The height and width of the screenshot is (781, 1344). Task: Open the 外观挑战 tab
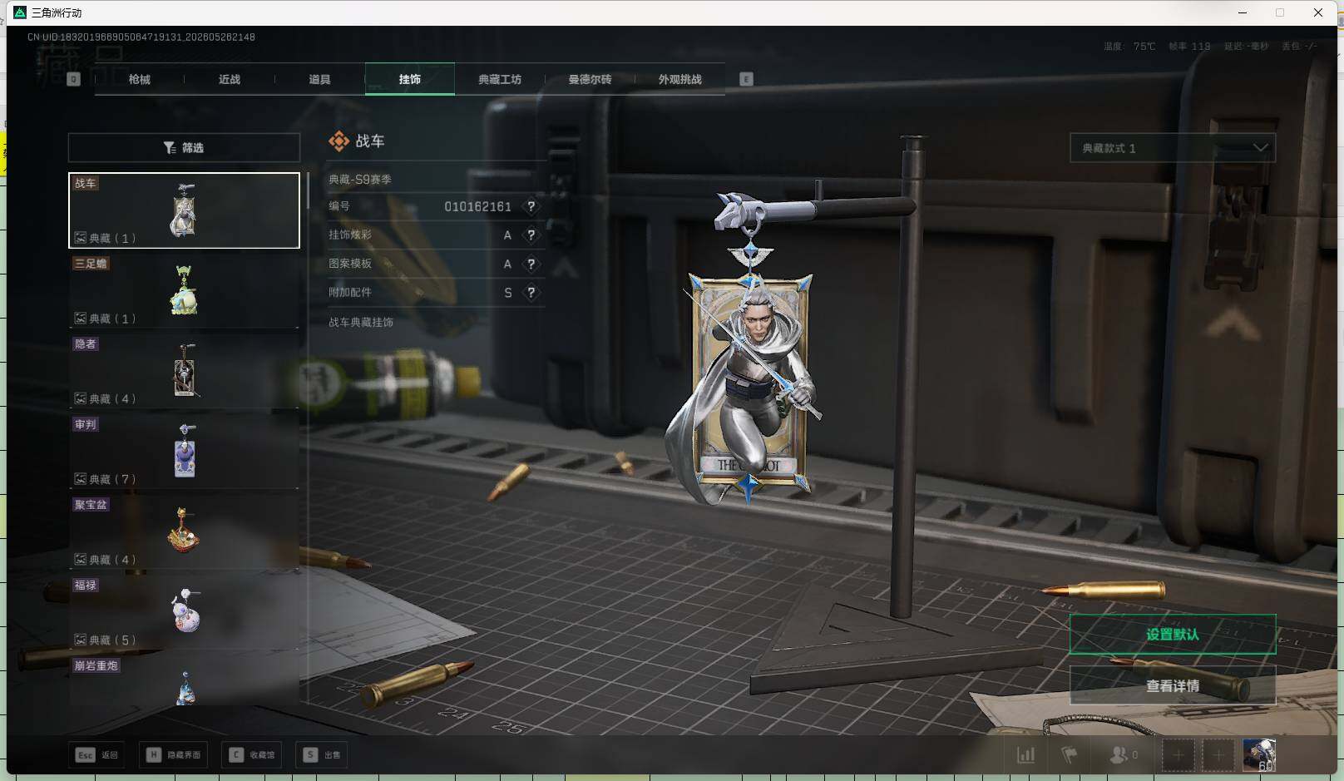pos(680,79)
